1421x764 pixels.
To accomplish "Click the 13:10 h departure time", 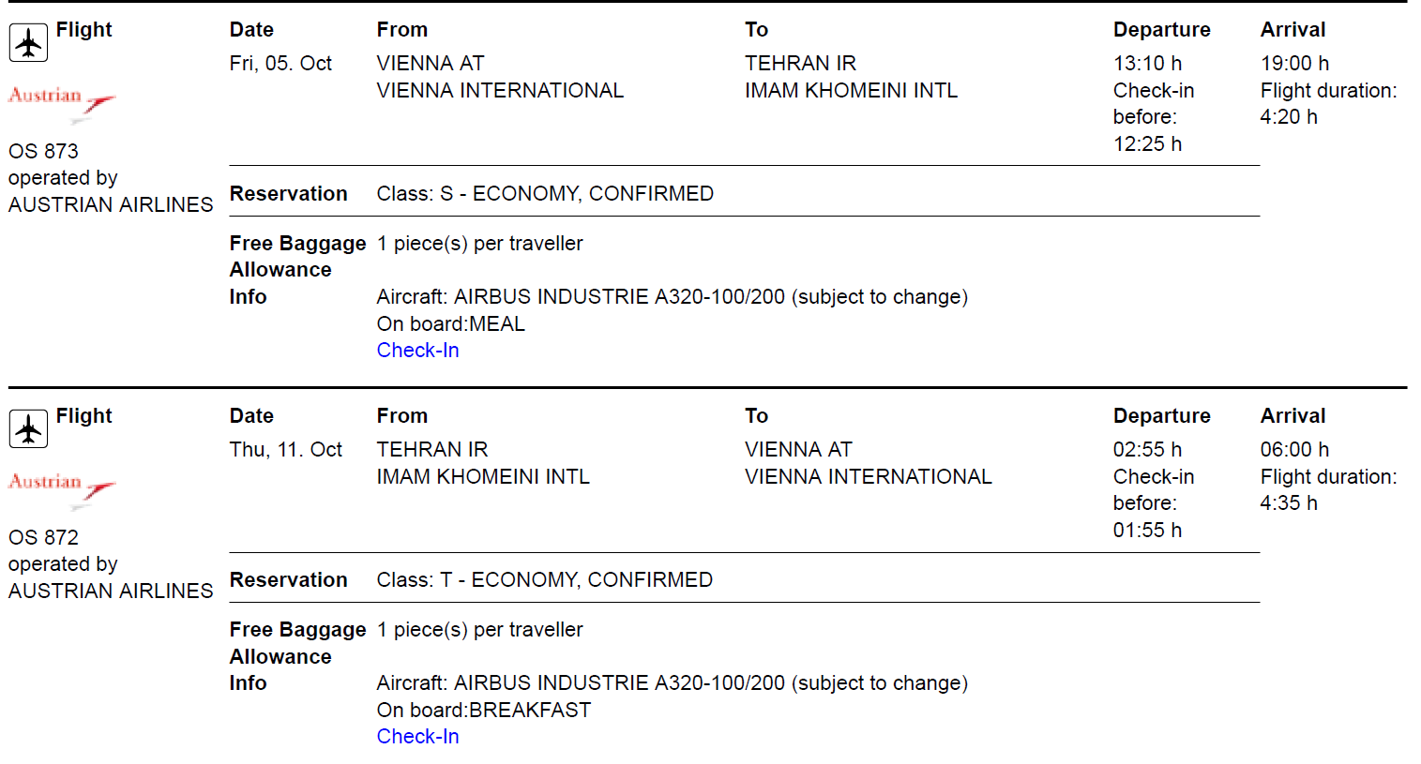I will tap(1147, 63).
